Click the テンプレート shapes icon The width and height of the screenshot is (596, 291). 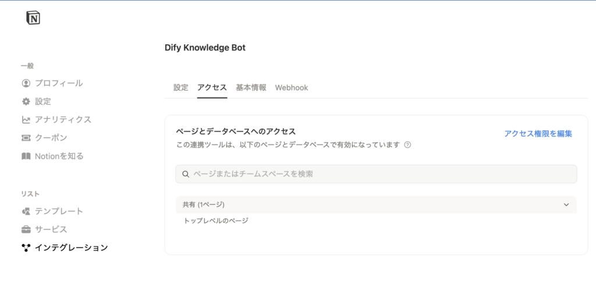[x=26, y=211]
